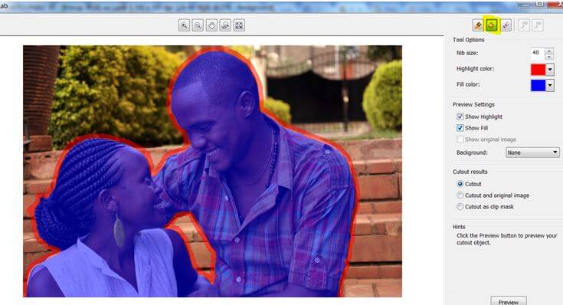Click the Remove Detail tool icon
The height and width of the screenshot is (305, 563).
[538, 25]
